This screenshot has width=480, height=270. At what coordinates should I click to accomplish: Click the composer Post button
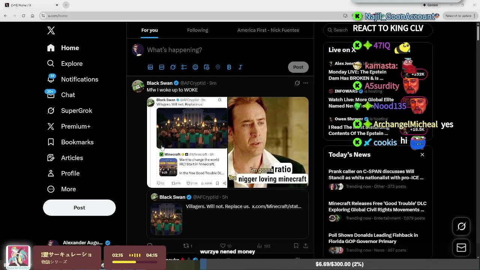(x=298, y=67)
